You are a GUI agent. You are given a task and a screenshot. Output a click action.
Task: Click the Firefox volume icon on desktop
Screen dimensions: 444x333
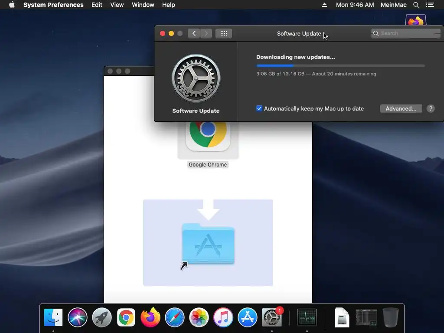click(x=416, y=20)
